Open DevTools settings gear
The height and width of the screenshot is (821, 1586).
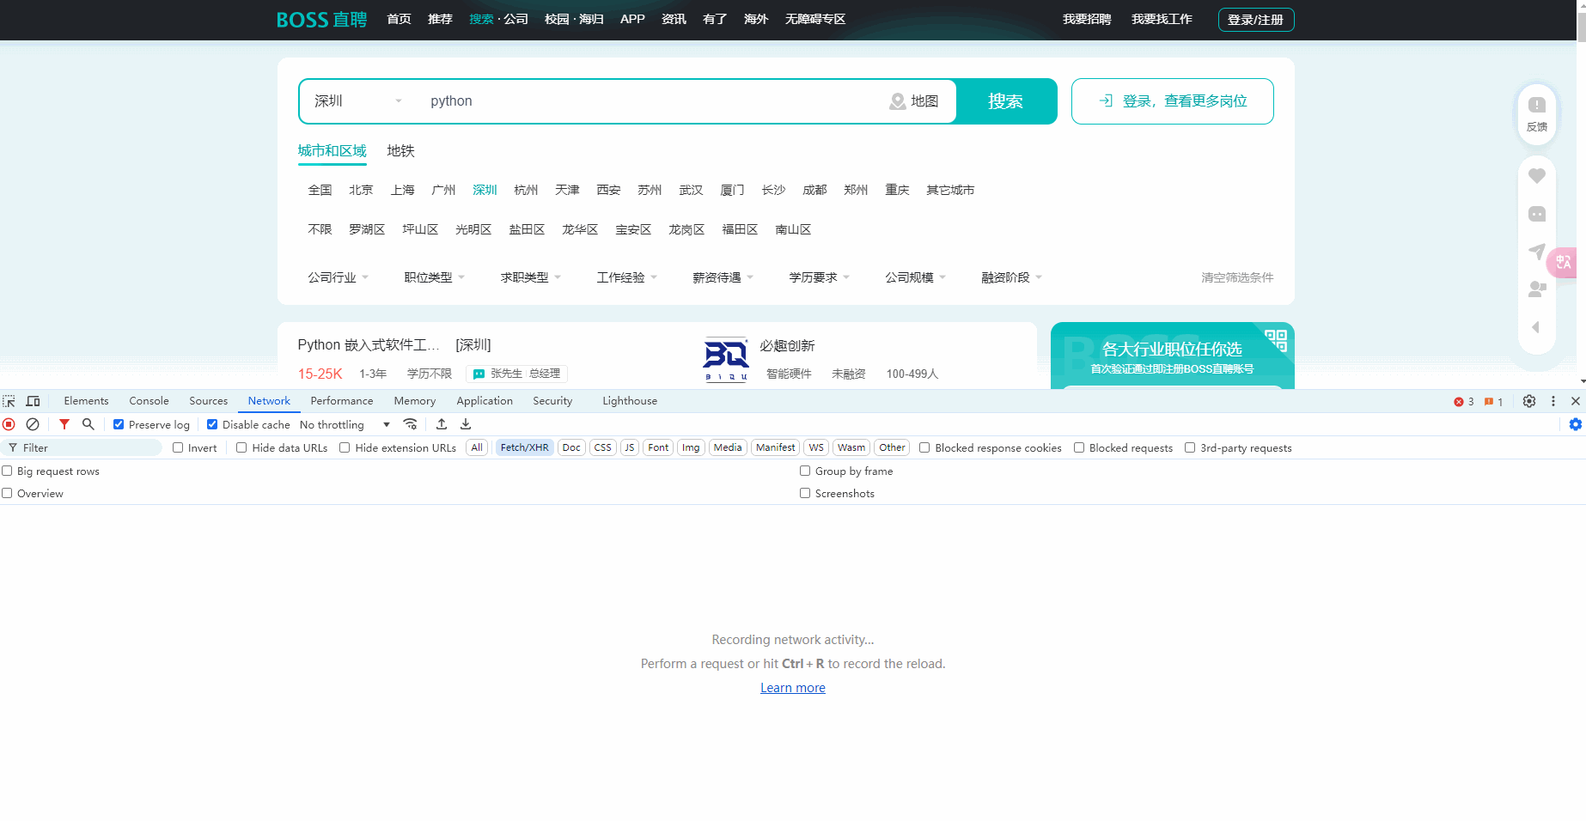(x=1529, y=401)
